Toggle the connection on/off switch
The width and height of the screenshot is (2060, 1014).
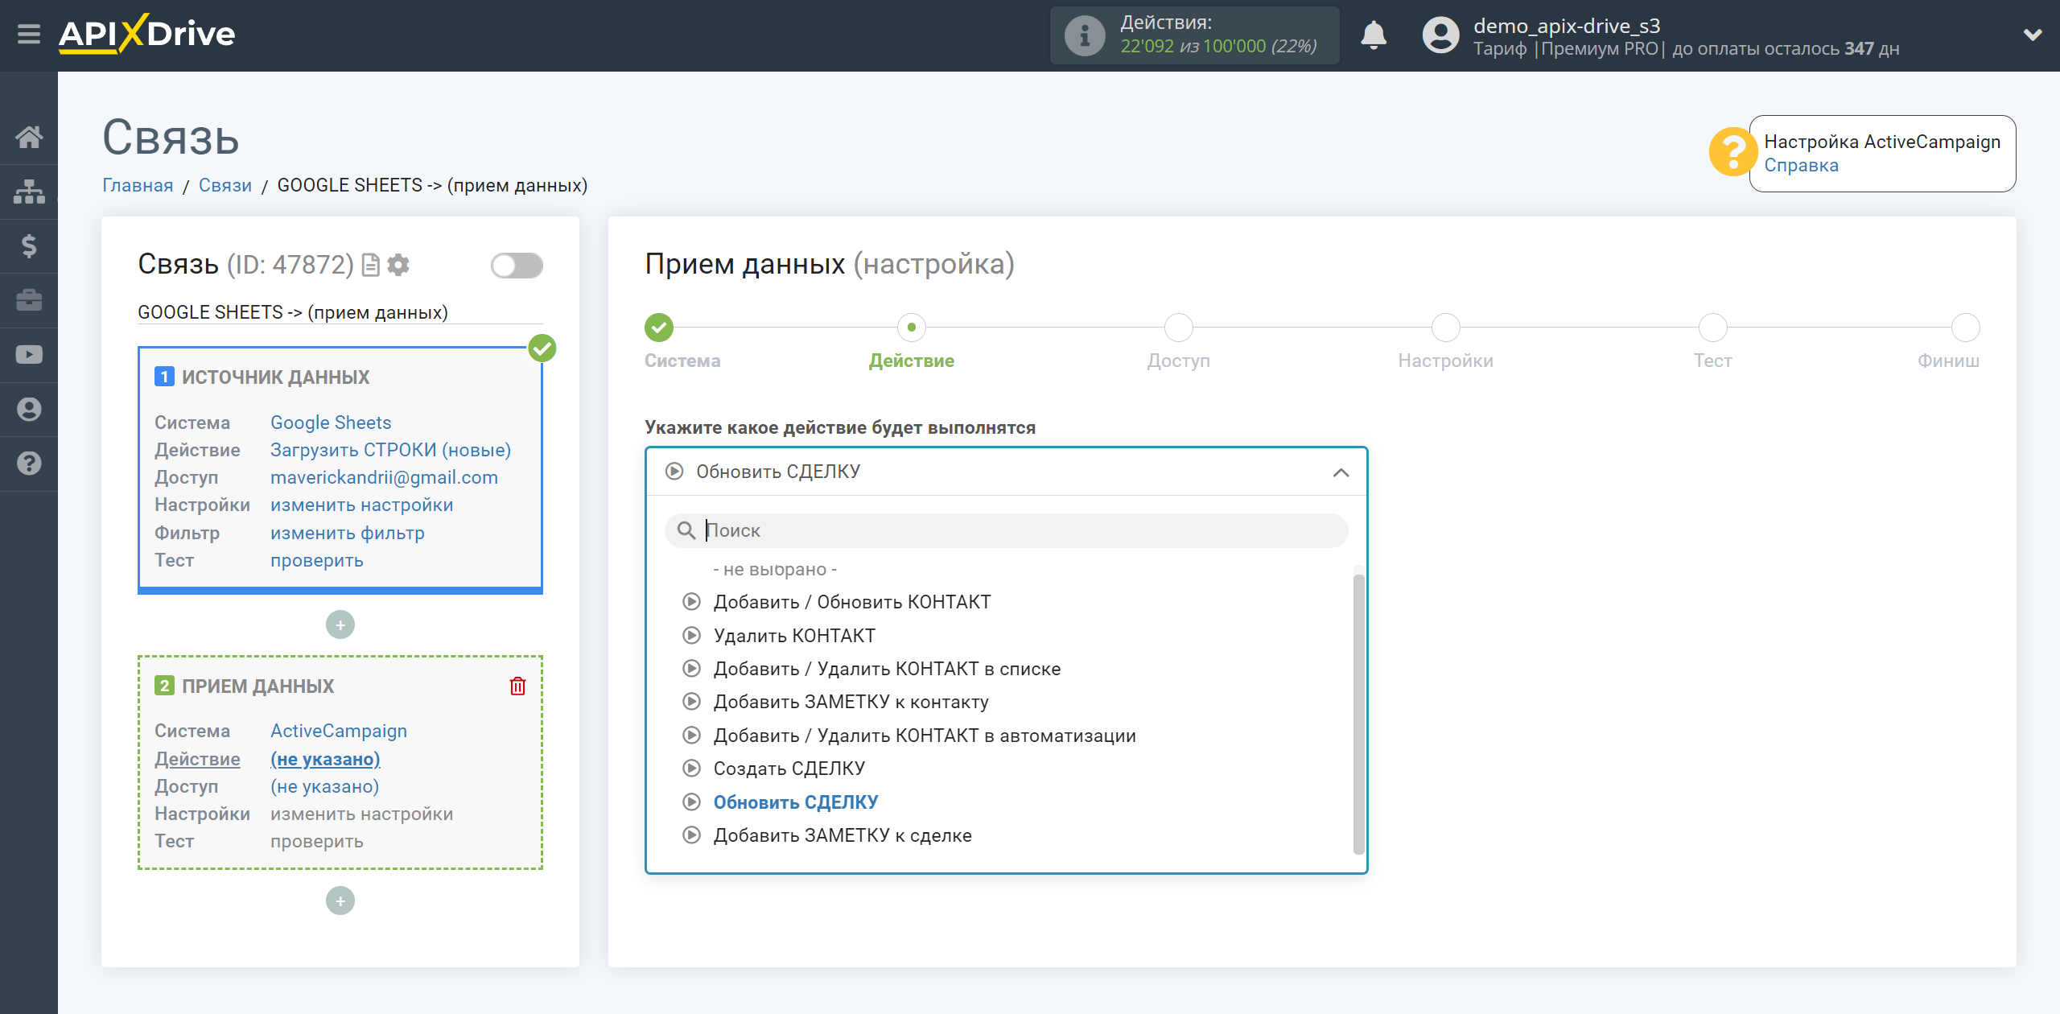(x=517, y=266)
